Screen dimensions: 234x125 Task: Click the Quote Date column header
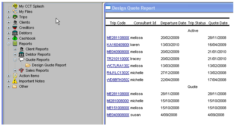(218, 23)
